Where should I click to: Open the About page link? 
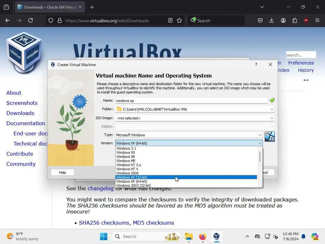click(x=14, y=93)
